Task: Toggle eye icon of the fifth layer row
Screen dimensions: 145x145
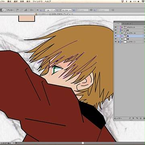Action: [116, 39]
